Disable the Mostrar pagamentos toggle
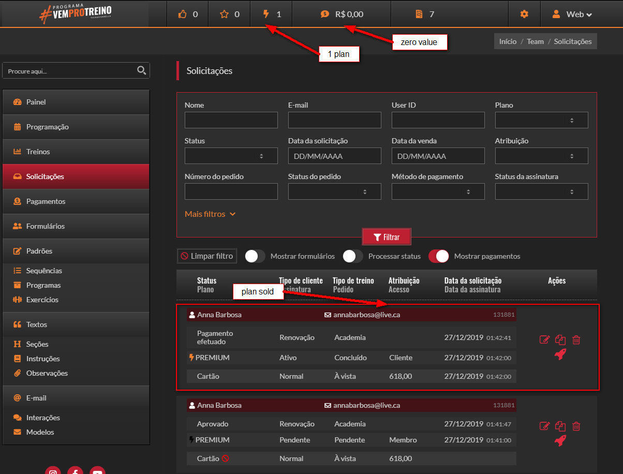Image resolution: width=623 pixels, height=474 pixels. click(x=438, y=256)
